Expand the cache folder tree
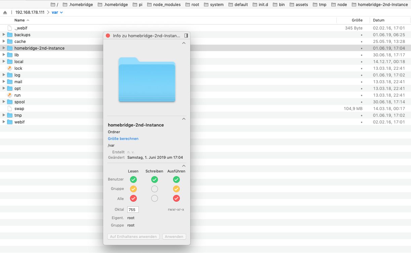The height and width of the screenshot is (253, 411). click(x=4, y=42)
